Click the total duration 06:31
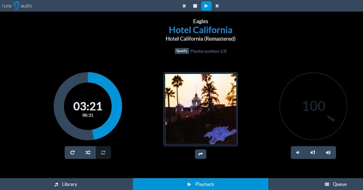This screenshot has height=190, width=363. (88, 115)
